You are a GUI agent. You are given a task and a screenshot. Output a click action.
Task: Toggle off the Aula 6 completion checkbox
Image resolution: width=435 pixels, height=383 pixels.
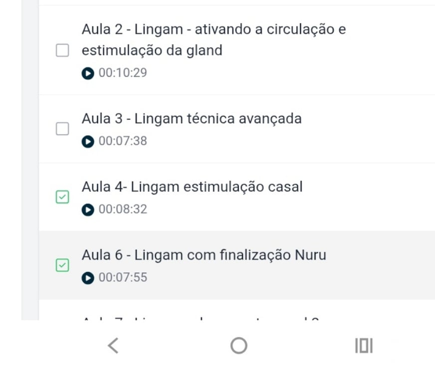pos(62,265)
